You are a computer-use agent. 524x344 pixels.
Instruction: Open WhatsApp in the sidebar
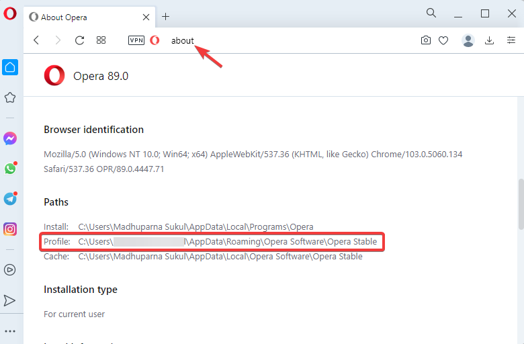click(10, 169)
